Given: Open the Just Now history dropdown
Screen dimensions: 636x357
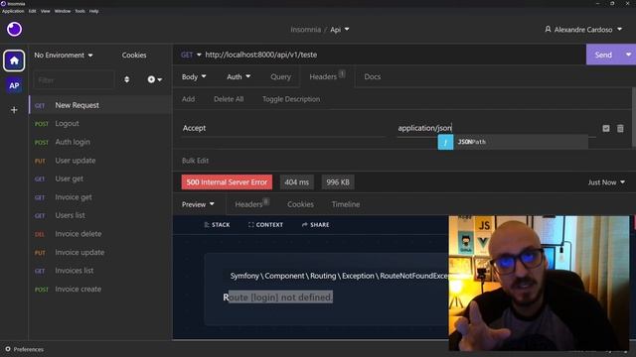Looking at the screenshot, I should [606, 182].
